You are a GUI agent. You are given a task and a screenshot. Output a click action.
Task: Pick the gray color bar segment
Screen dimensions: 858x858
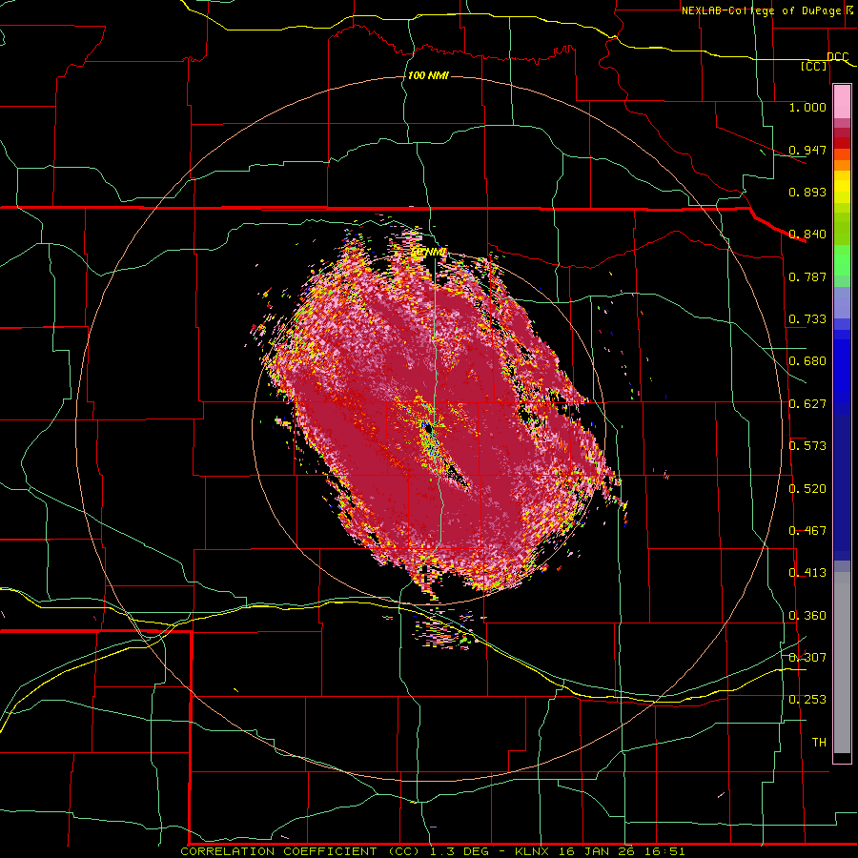842,663
